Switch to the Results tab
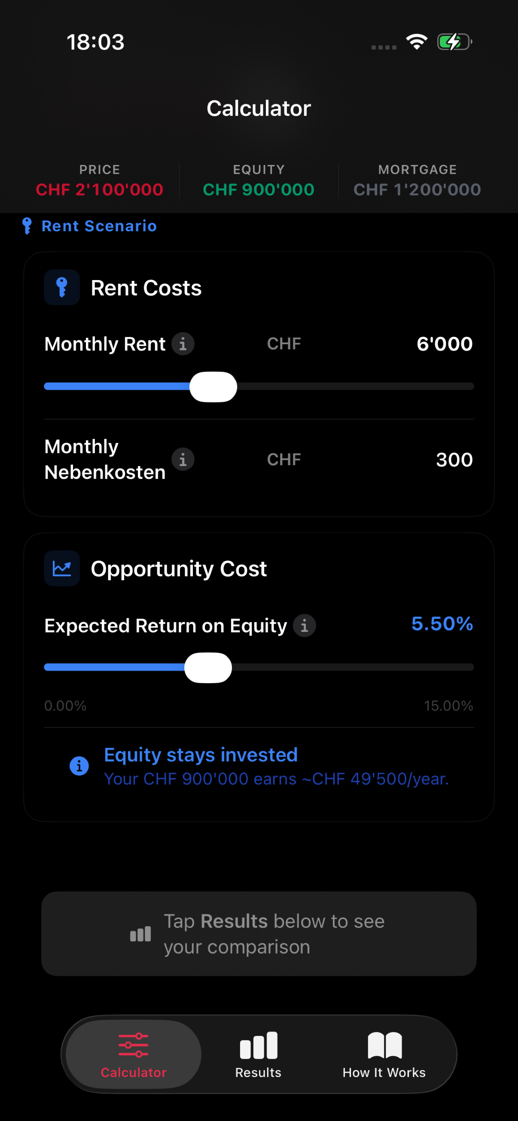This screenshot has height=1121, width=518. click(x=258, y=1055)
